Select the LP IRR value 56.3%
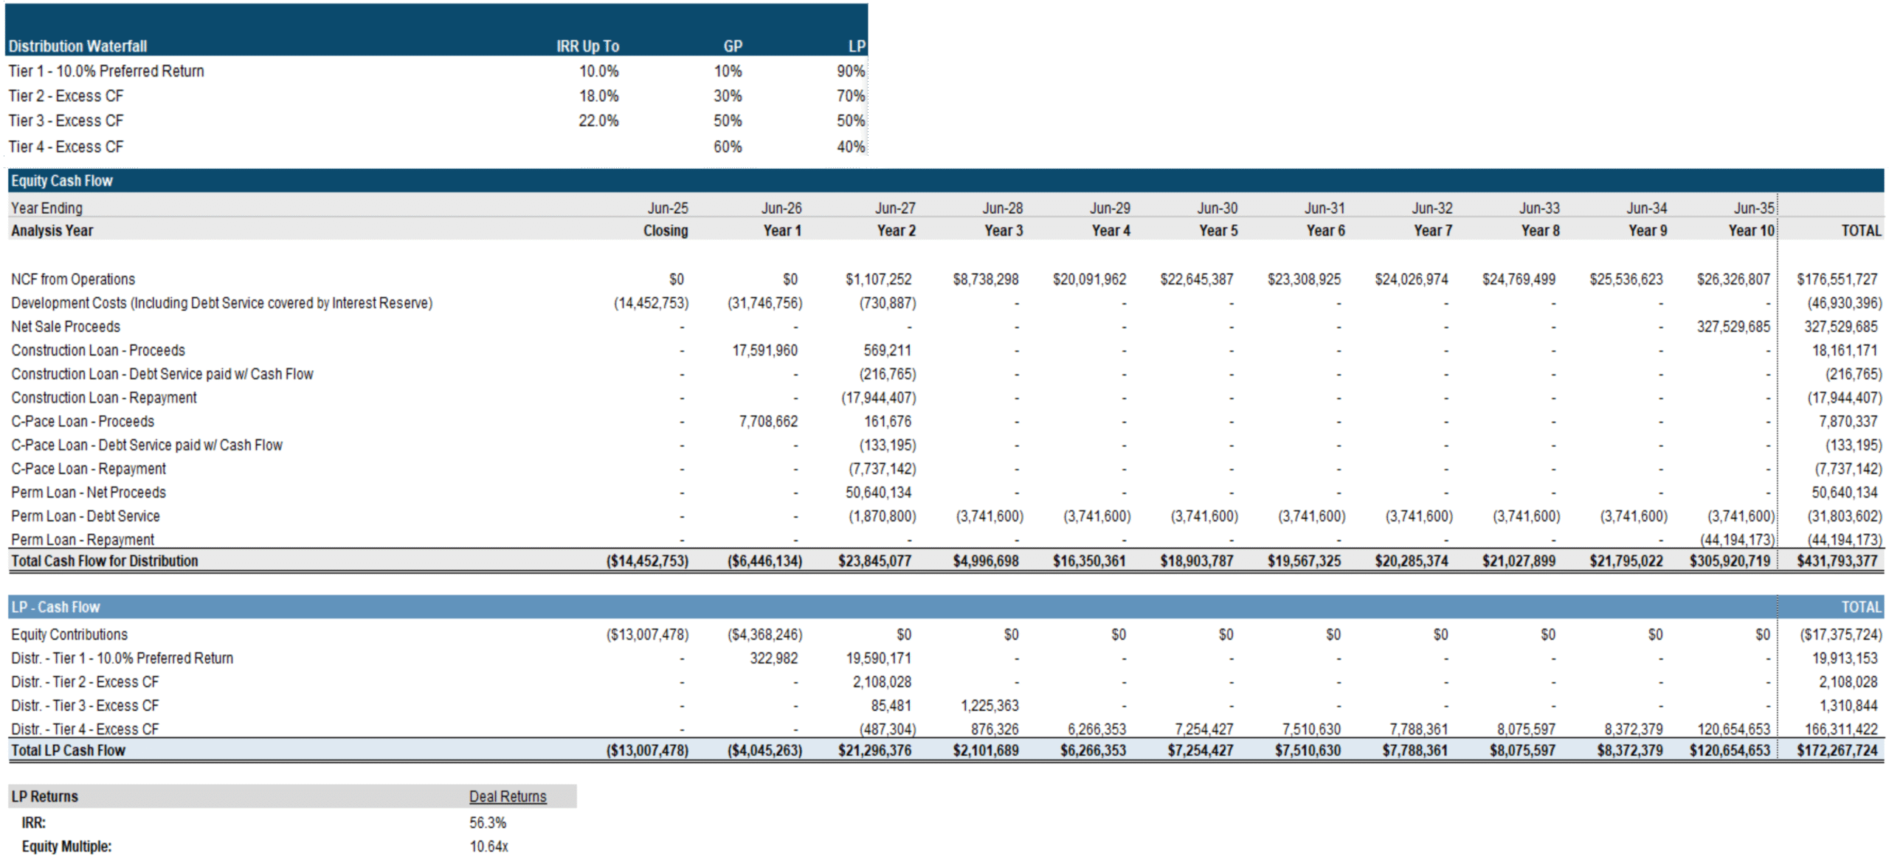Screen dimensions: 1889x865 [x=488, y=822]
